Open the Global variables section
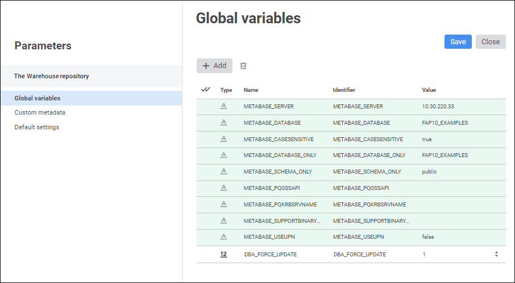 click(x=38, y=98)
